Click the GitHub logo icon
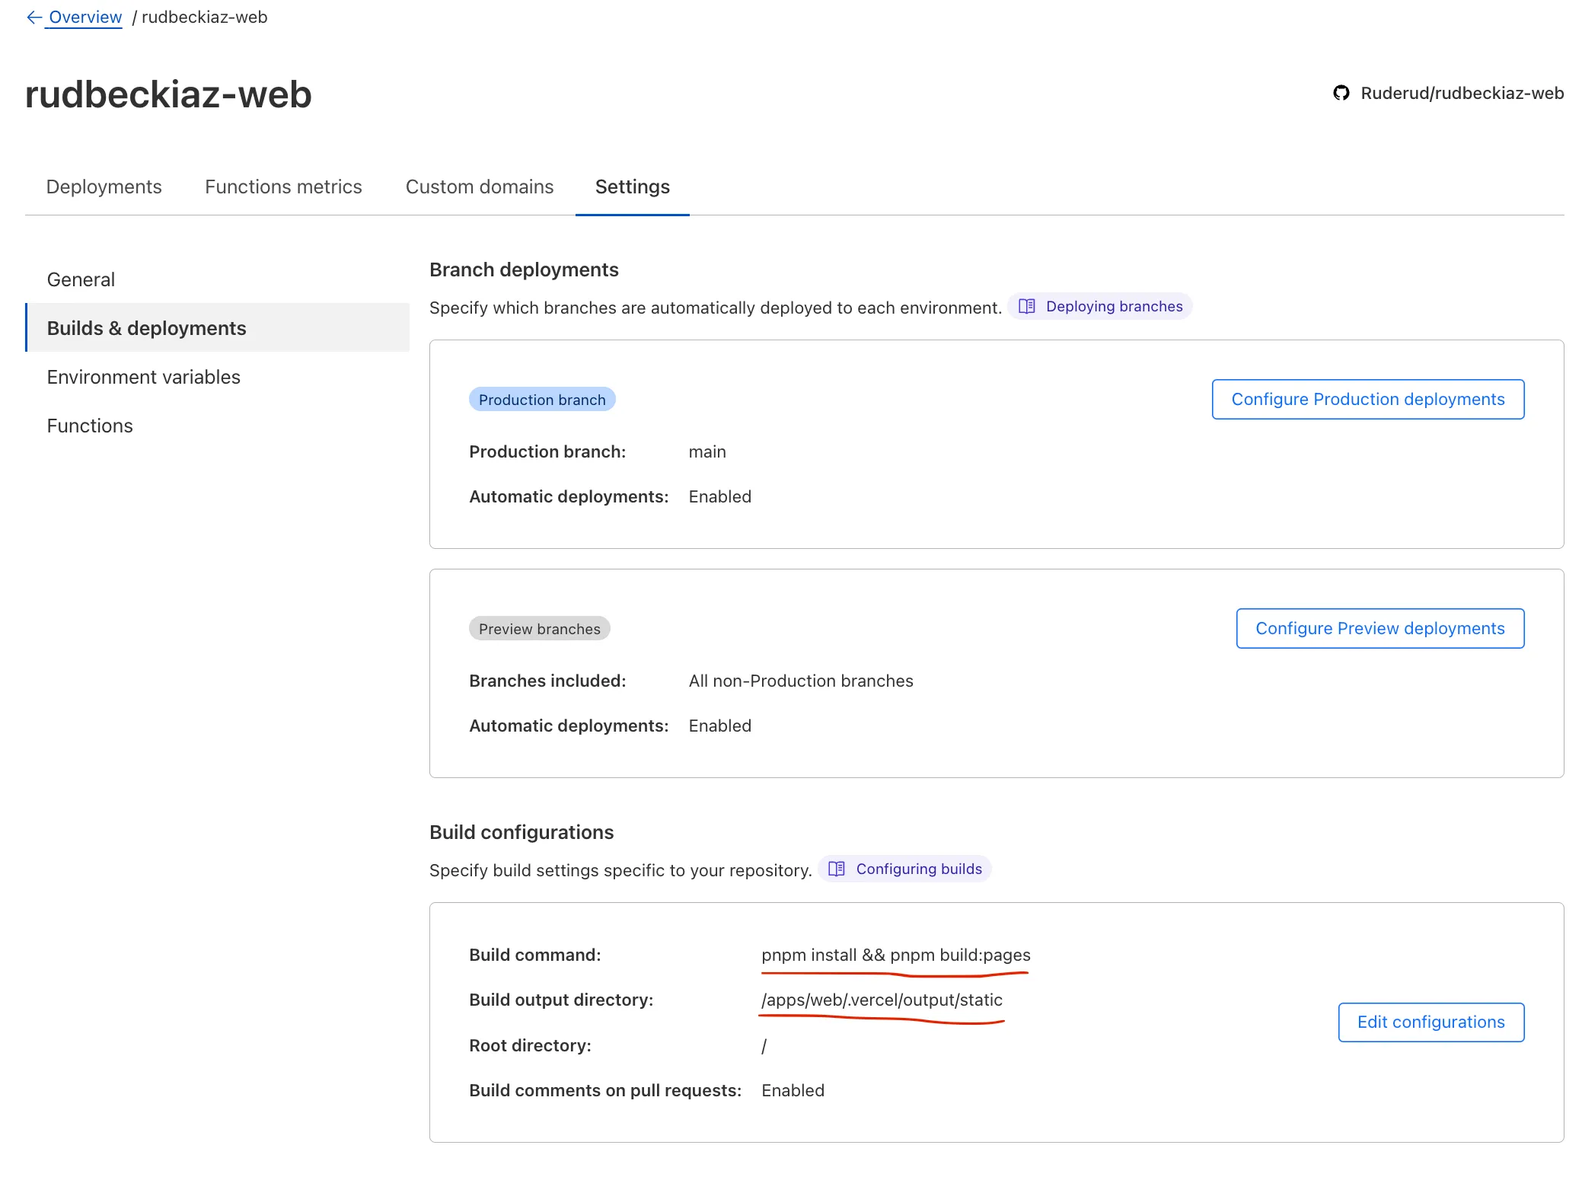This screenshot has width=1582, height=1177. click(1341, 93)
